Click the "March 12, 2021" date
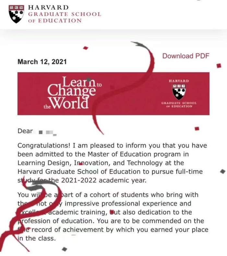The height and width of the screenshot is (256, 227). point(42,61)
